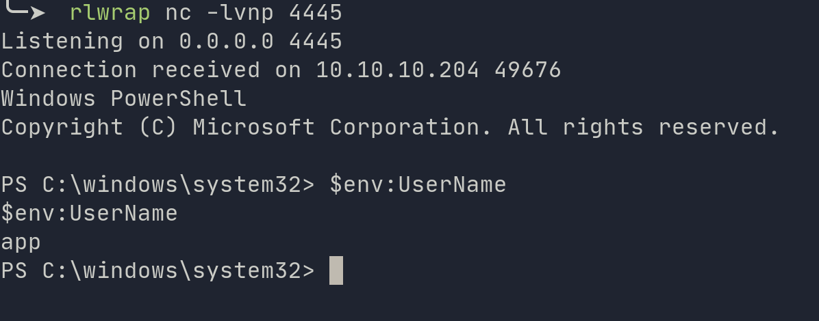
Task: Click the -lvnp flag
Action: (x=240, y=12)
